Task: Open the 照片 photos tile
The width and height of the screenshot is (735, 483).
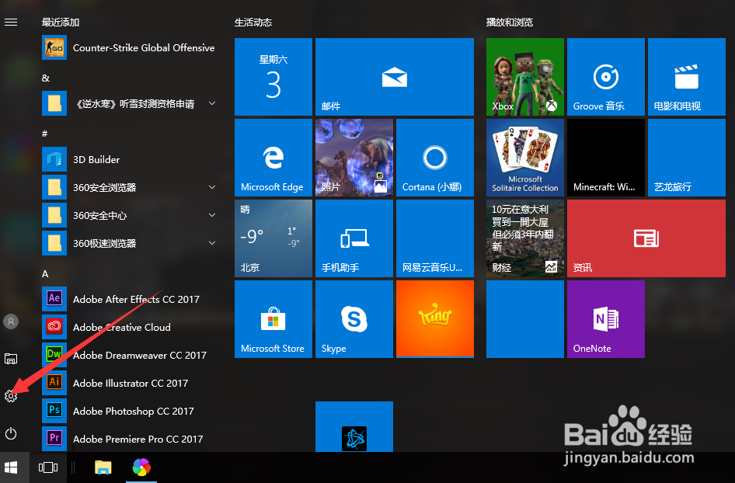Action: (354, 158)
